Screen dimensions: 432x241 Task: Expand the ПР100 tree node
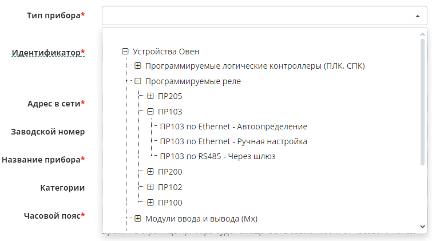[150, 202]
